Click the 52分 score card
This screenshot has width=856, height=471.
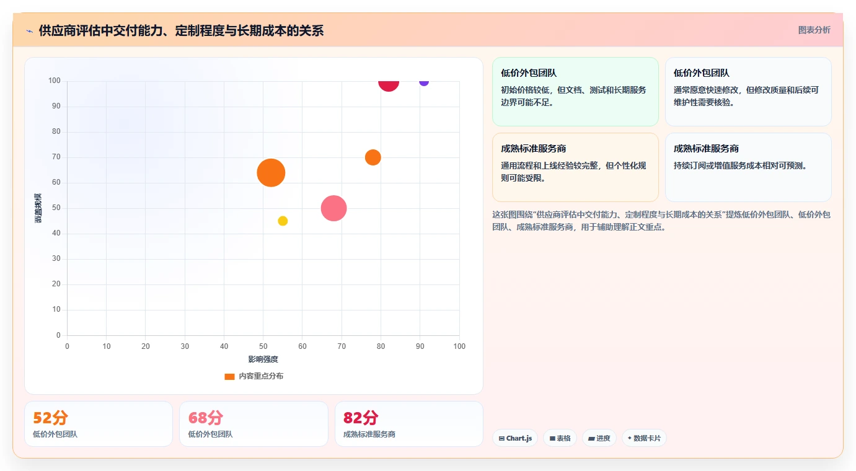(99, 424)
